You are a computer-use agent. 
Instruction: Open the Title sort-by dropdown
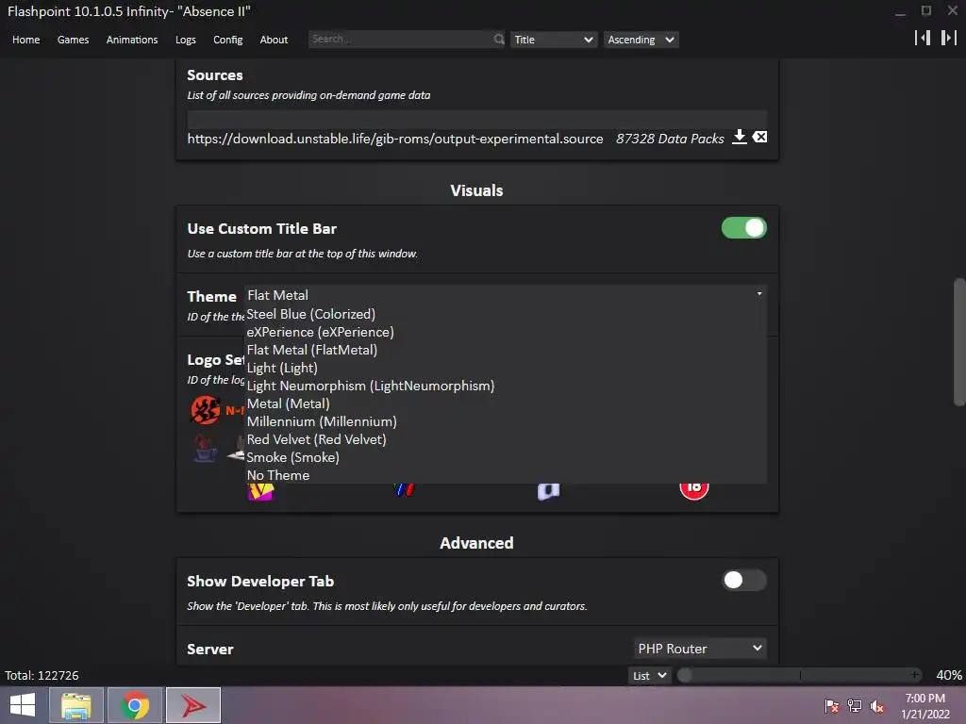pos(553,40)
